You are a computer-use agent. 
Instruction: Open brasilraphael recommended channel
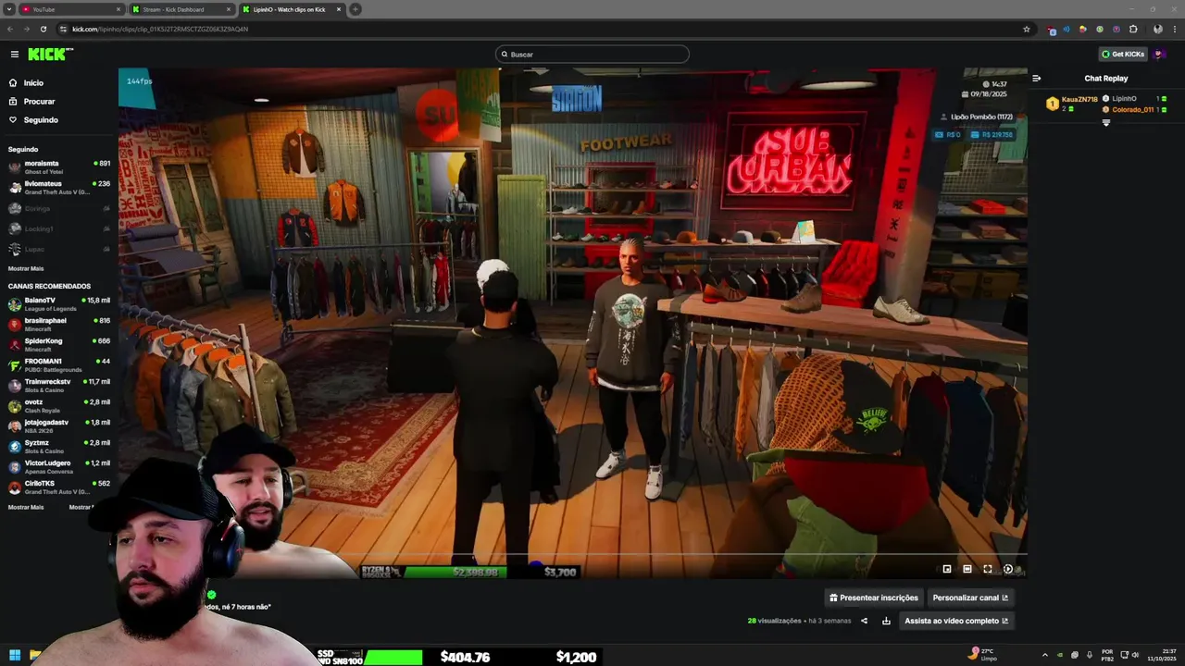(x=59, y=324)
